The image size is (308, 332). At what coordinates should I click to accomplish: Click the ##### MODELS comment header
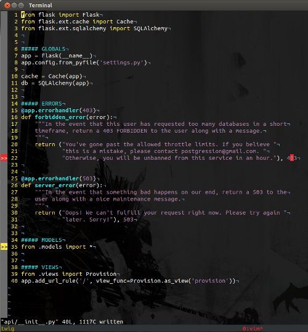41,240
